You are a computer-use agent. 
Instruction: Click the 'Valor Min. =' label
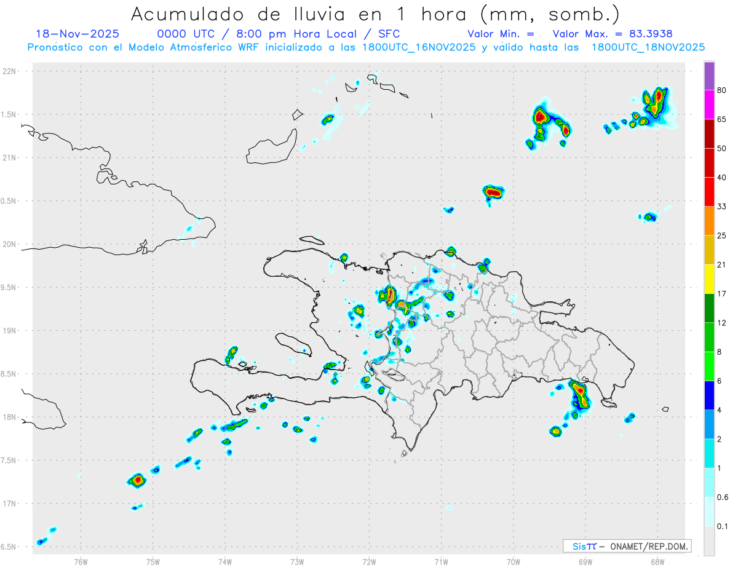(x=501, y=34)
